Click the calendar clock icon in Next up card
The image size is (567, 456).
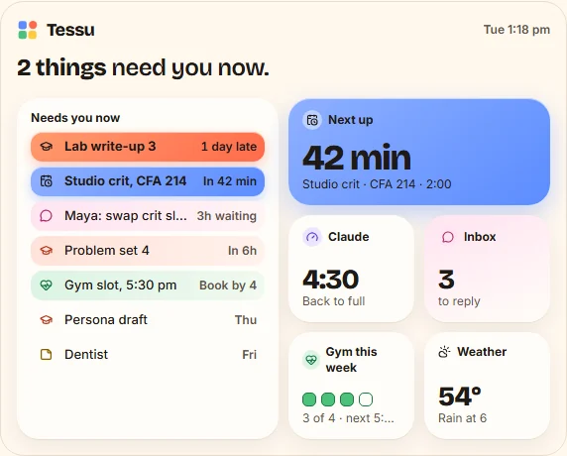tap(312, 120)
